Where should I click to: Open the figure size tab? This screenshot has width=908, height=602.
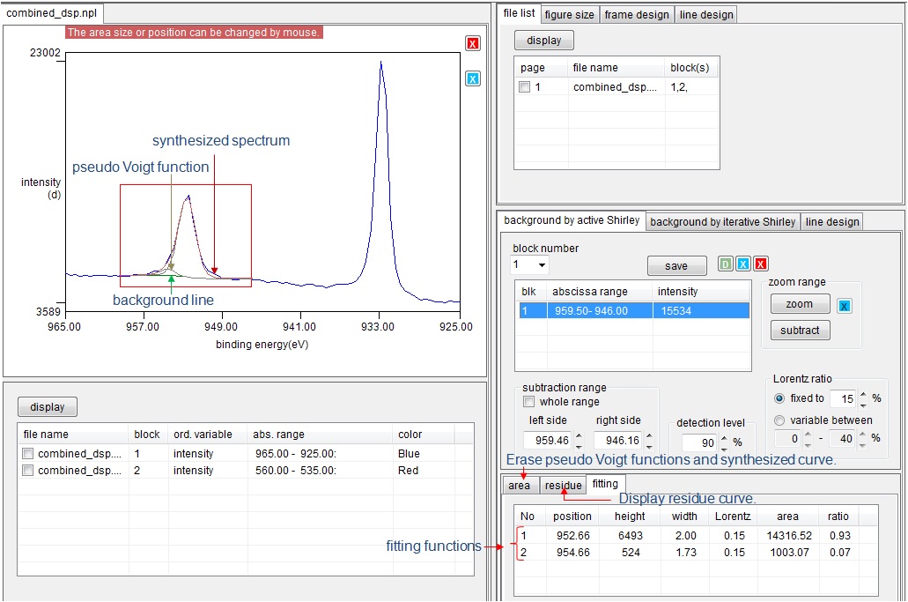click(569, 14)
